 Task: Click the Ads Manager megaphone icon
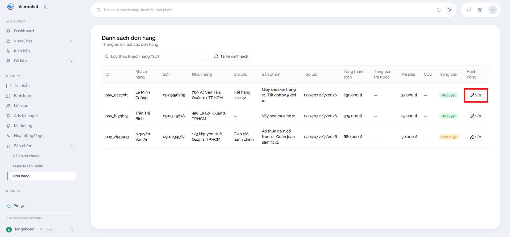(8, 116)
